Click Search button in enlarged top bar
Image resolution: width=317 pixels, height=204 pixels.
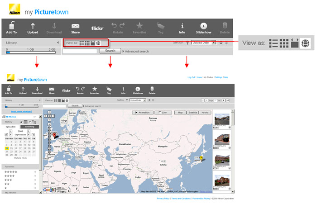click(110, 51)
